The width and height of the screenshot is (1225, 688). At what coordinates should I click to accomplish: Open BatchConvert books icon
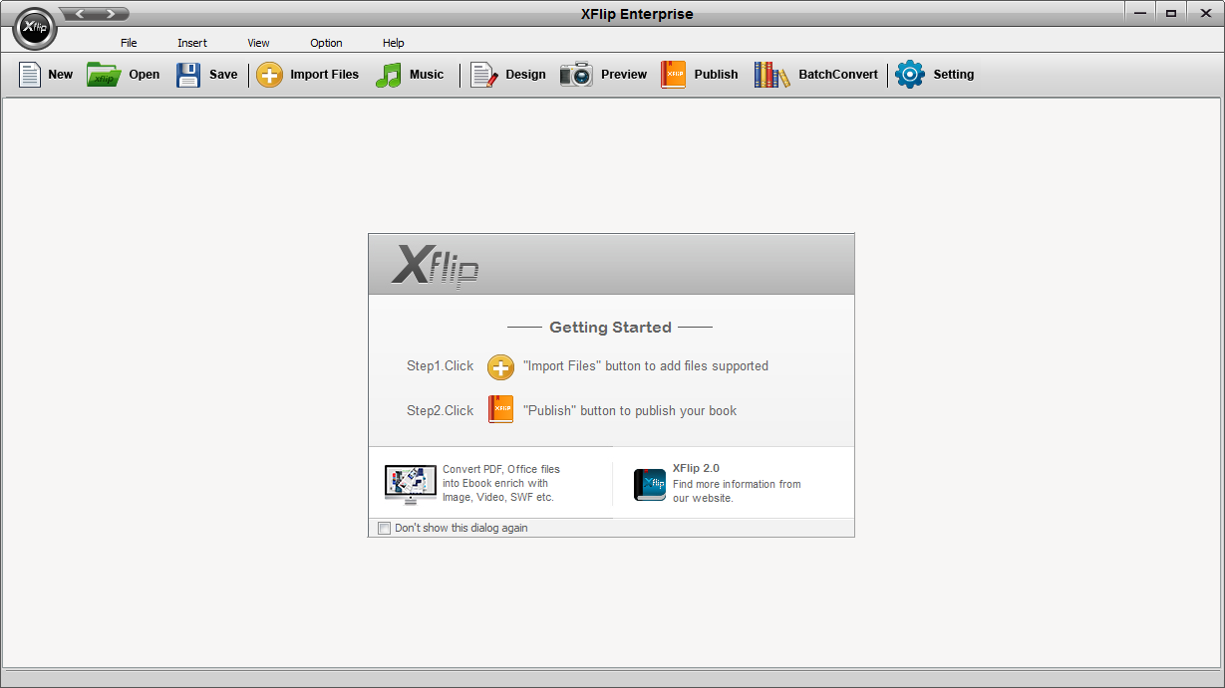click(771, 75)
